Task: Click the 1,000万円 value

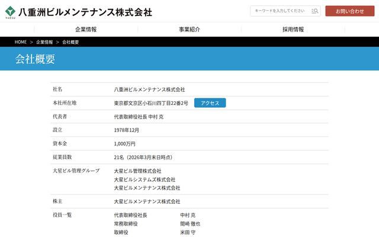Action: point(124,144)
